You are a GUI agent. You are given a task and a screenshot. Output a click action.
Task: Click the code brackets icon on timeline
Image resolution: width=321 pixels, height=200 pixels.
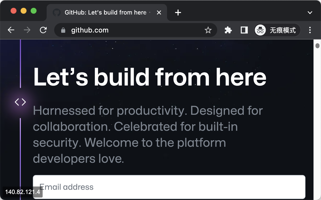point(20,102)
